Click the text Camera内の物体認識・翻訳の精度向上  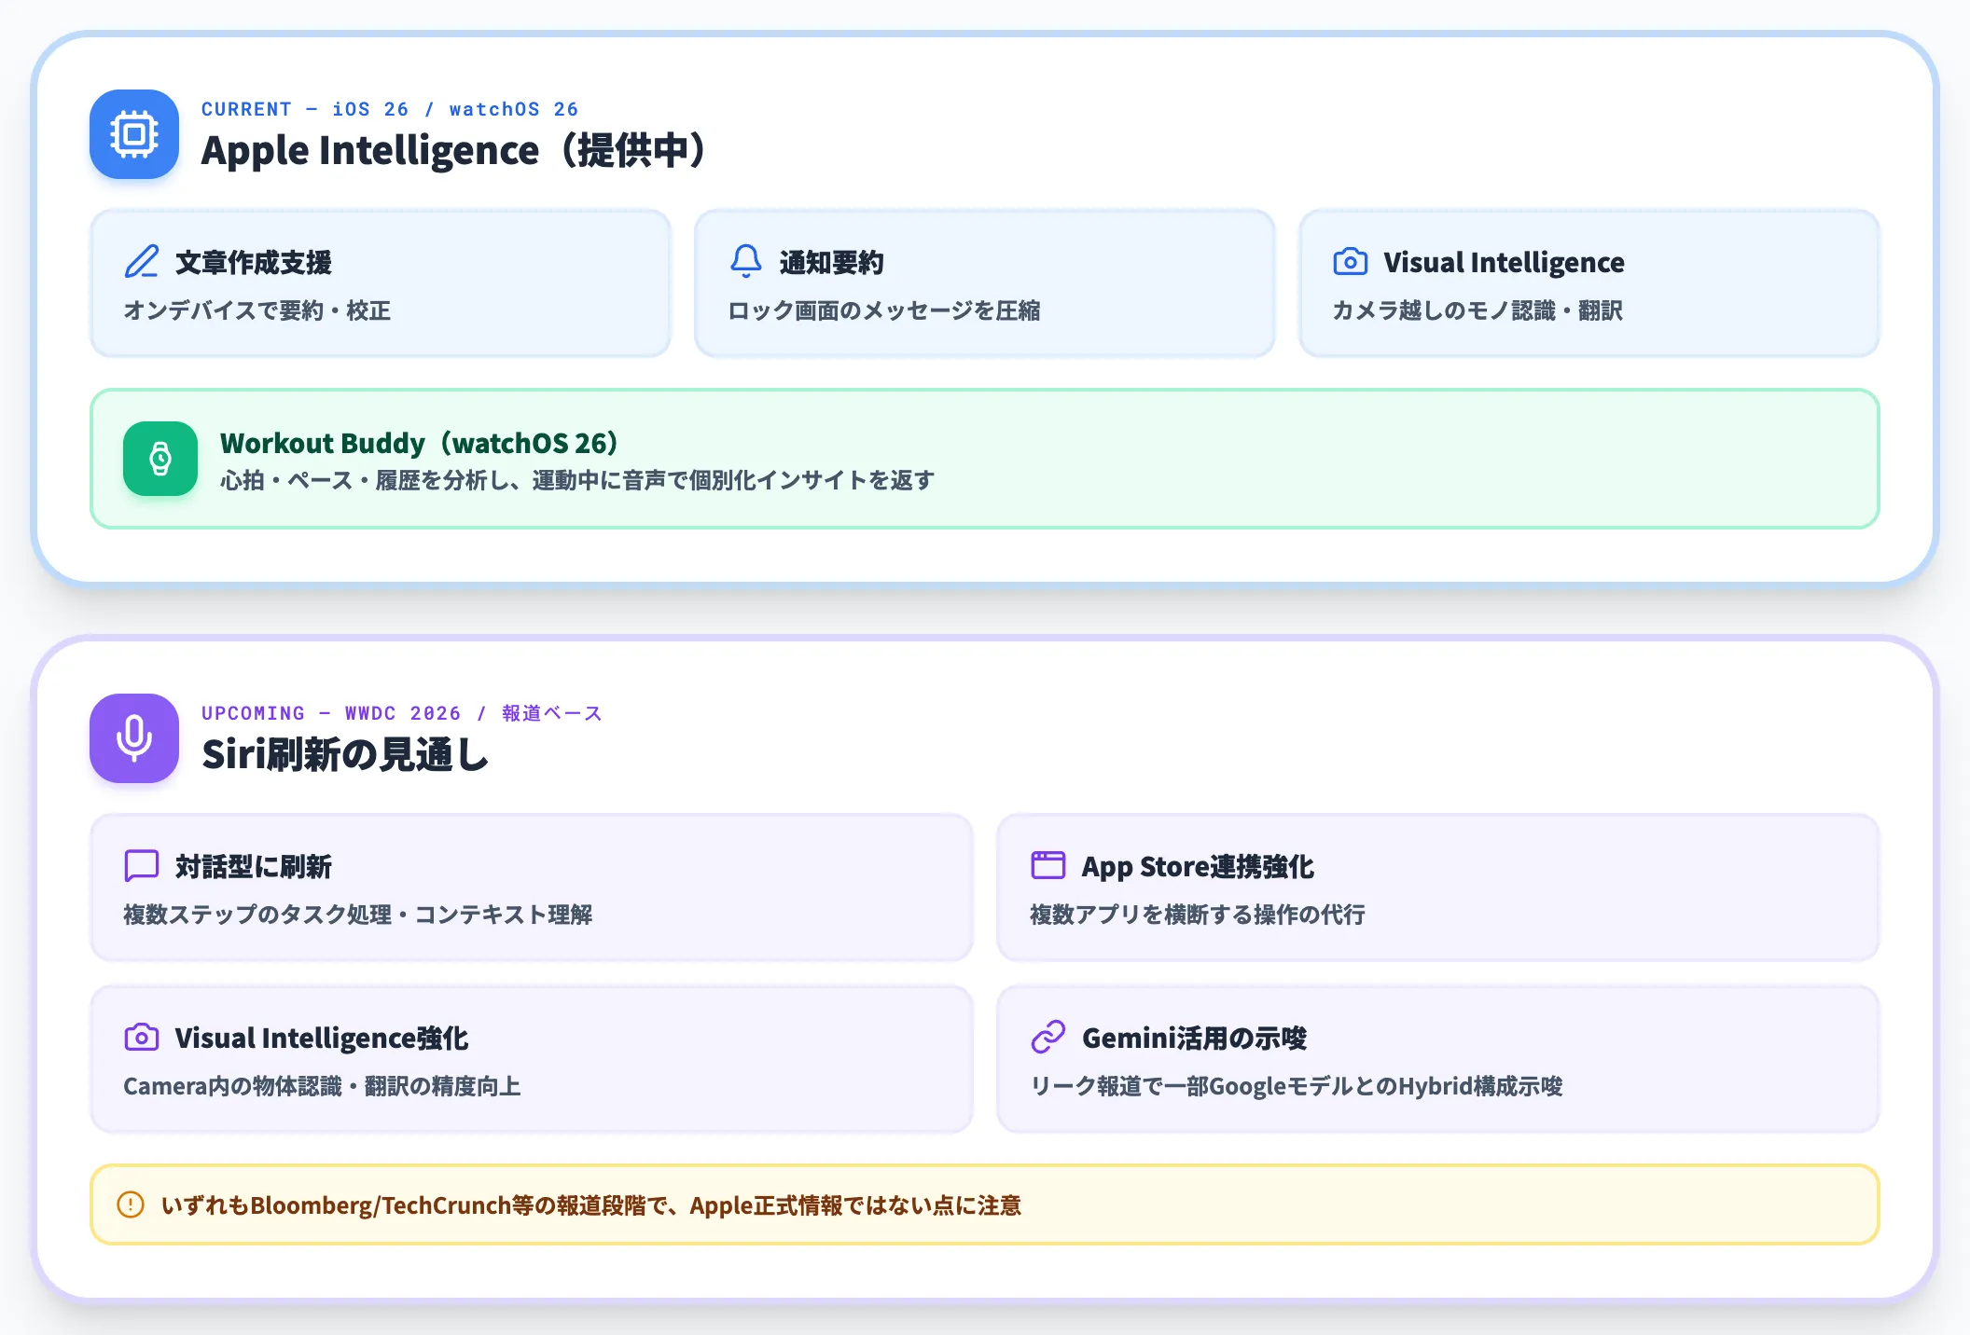[322, 1086]
